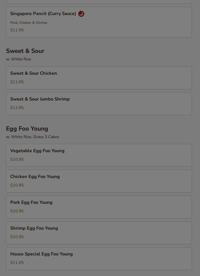Viewport: 200px width, 276px height.
Task: Click the partially visible card at the top
Action: coord(99,2)
